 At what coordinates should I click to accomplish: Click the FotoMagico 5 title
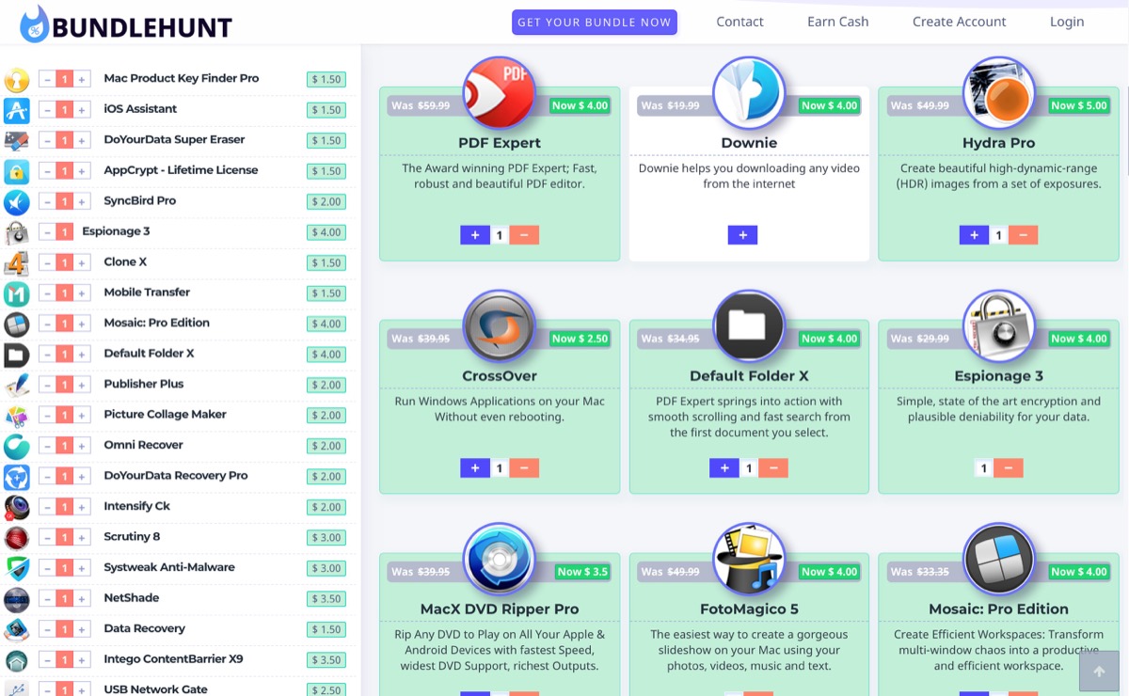coord(749,609)
